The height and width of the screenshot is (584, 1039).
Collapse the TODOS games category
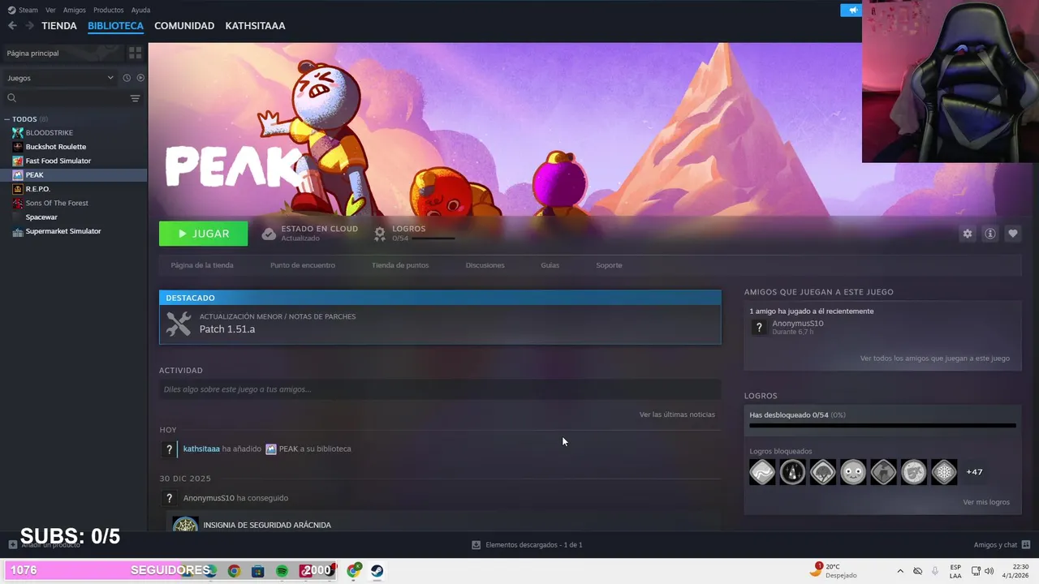tap(6, 119)
